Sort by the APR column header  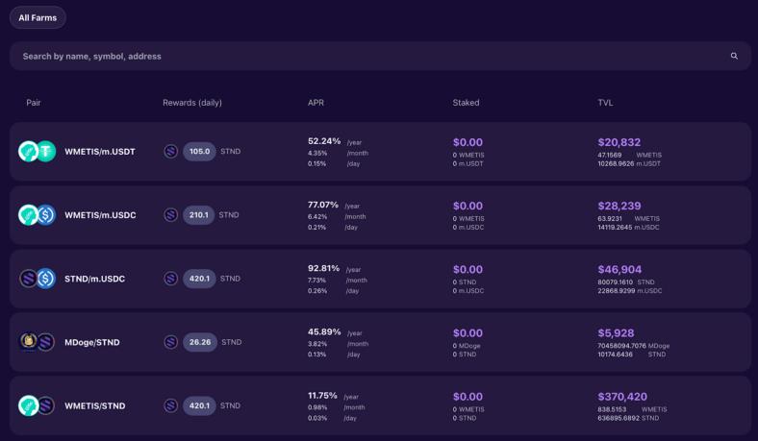tap(316, 103)
